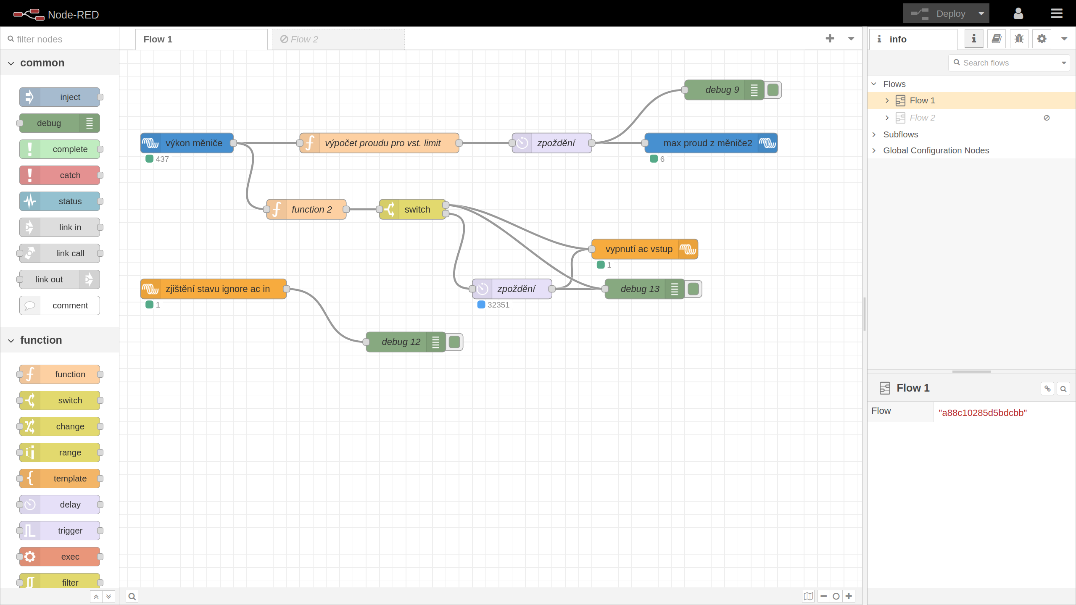Open the help book icon tab
The image size is (1076, 605).
point(996,39)
